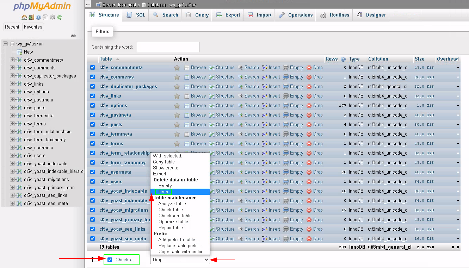Click the cl5v_users table icon in sidebar
Screen dimensions: 469x268
(x=20, y=156)
